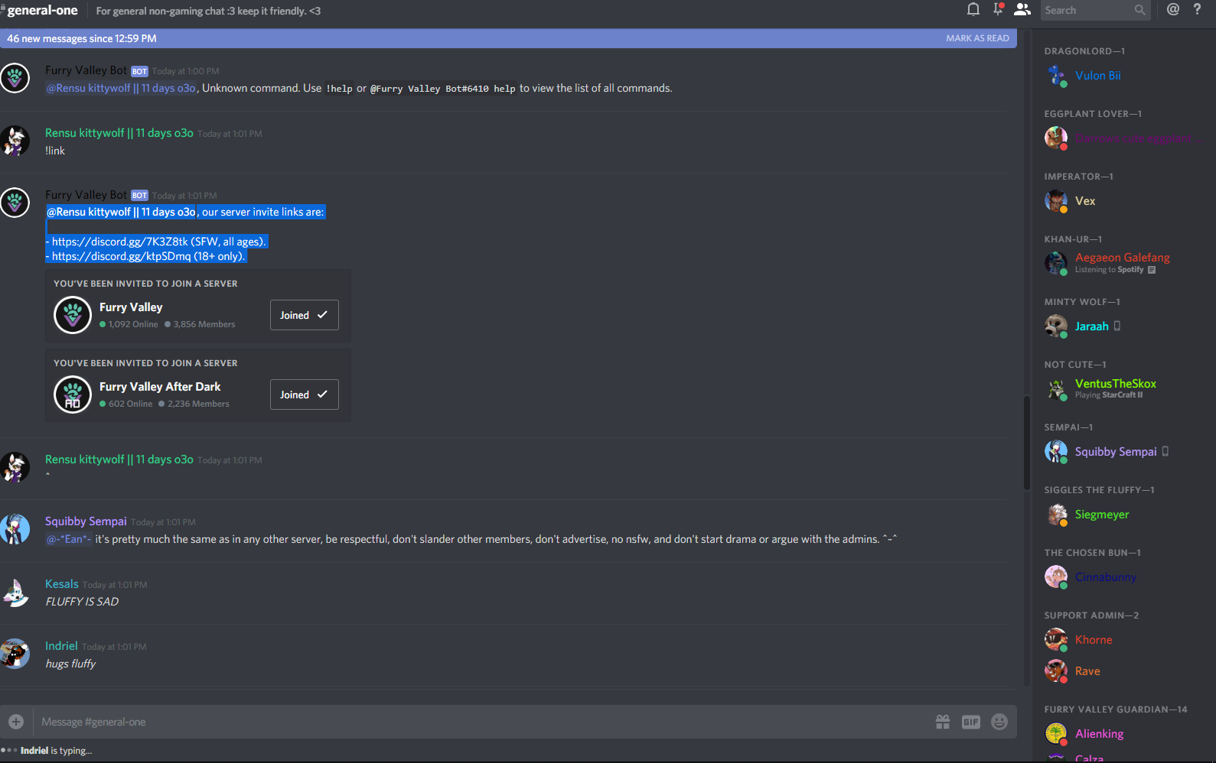1216x763 pixels.
Task: Open Indriel's avatar in chat
Action: coord(15,654)
